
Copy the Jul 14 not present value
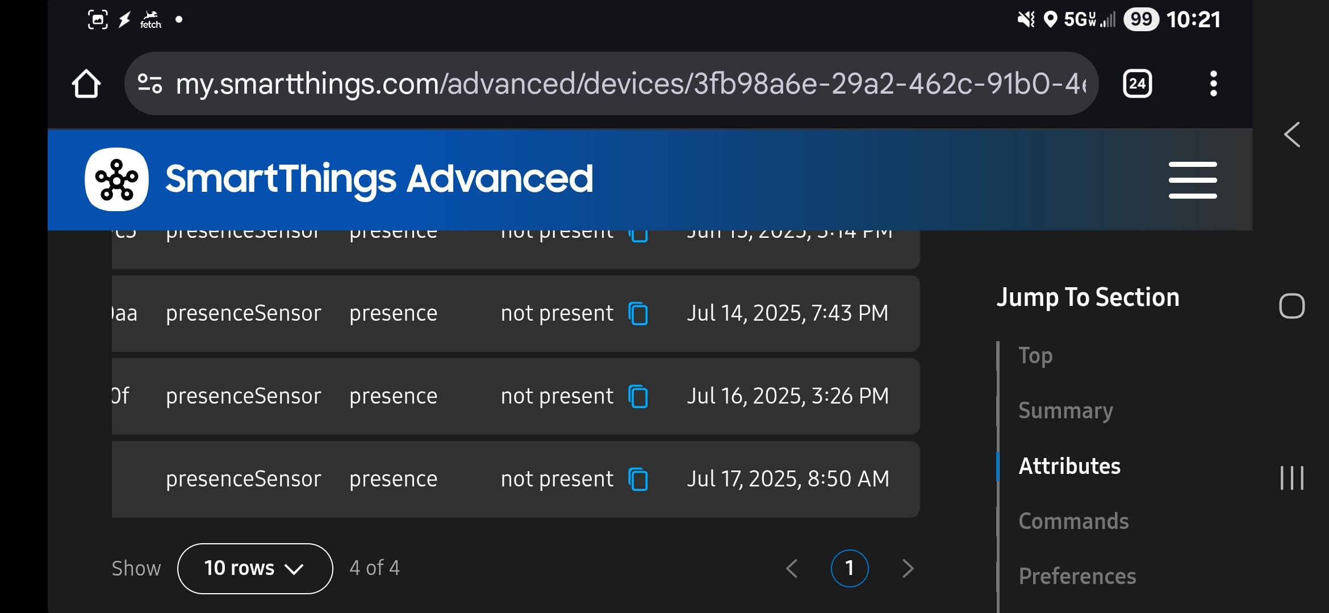[638, 313]
